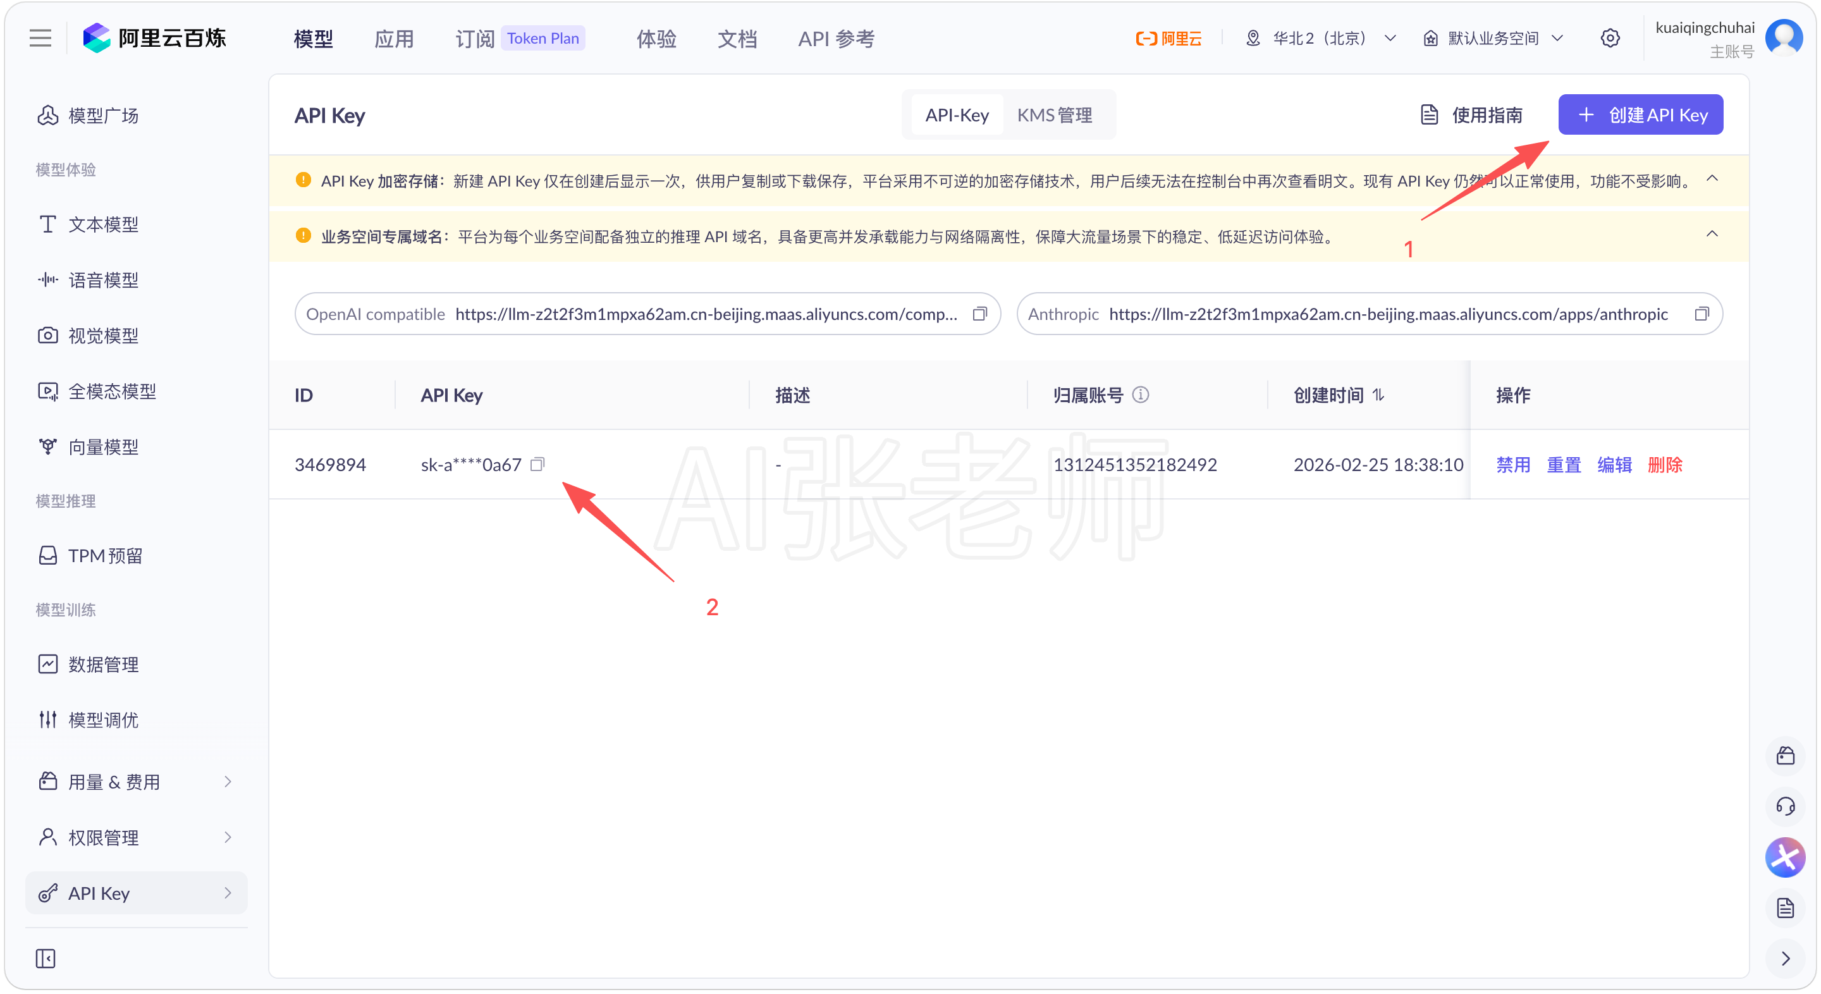Click the floating assistant icon in the right rail
Viewport: 1821px width, 994px height.
coord(1785,857)
